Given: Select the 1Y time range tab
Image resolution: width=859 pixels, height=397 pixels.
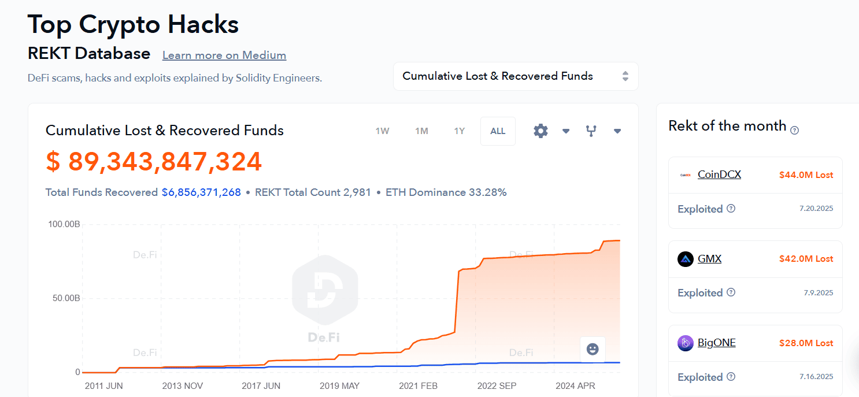Looking at the screenshot, I should [459, 131].
